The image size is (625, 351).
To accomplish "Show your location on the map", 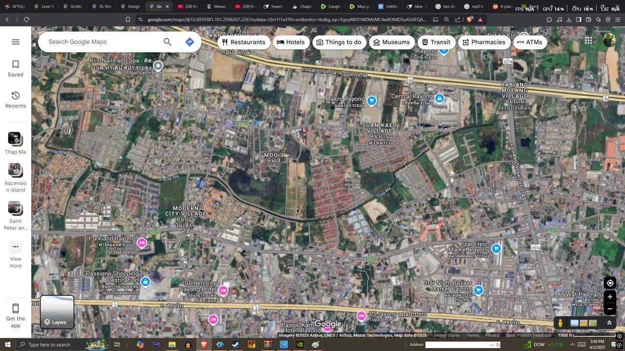I will [610, 283].
